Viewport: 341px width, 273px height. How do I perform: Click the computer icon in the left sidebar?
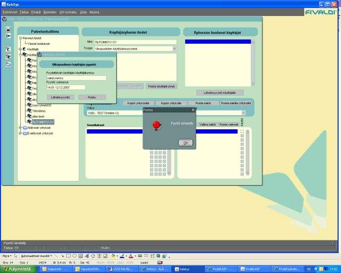pyautogui.click(x=8, y=29)
